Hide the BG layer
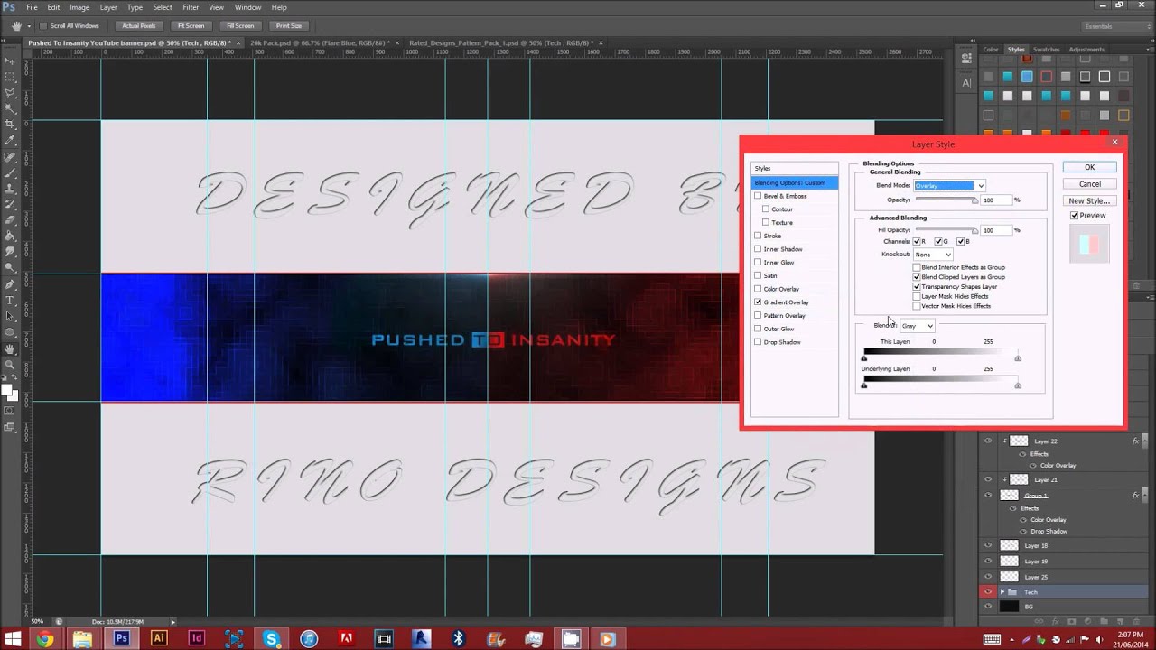This screenshot has height=650, width=1156. (988, 607)
